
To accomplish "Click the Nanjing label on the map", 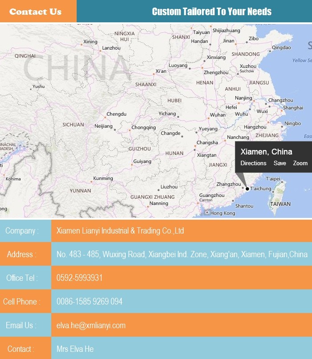I will [x=243, y=98].
